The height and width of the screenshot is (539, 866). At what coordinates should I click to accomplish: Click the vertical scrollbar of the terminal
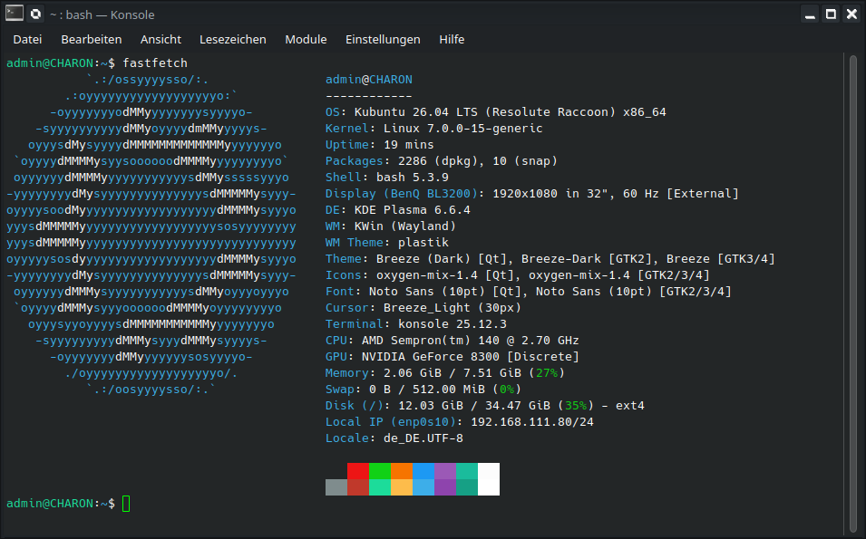click(852, 293)
